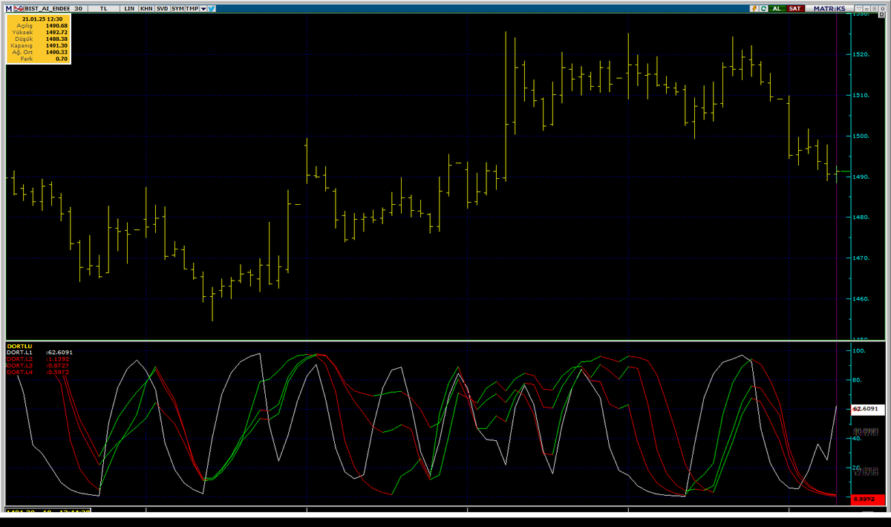
Task: Click the Twitter bird icon
Action: pyautogui.click(x=212, y=8)
